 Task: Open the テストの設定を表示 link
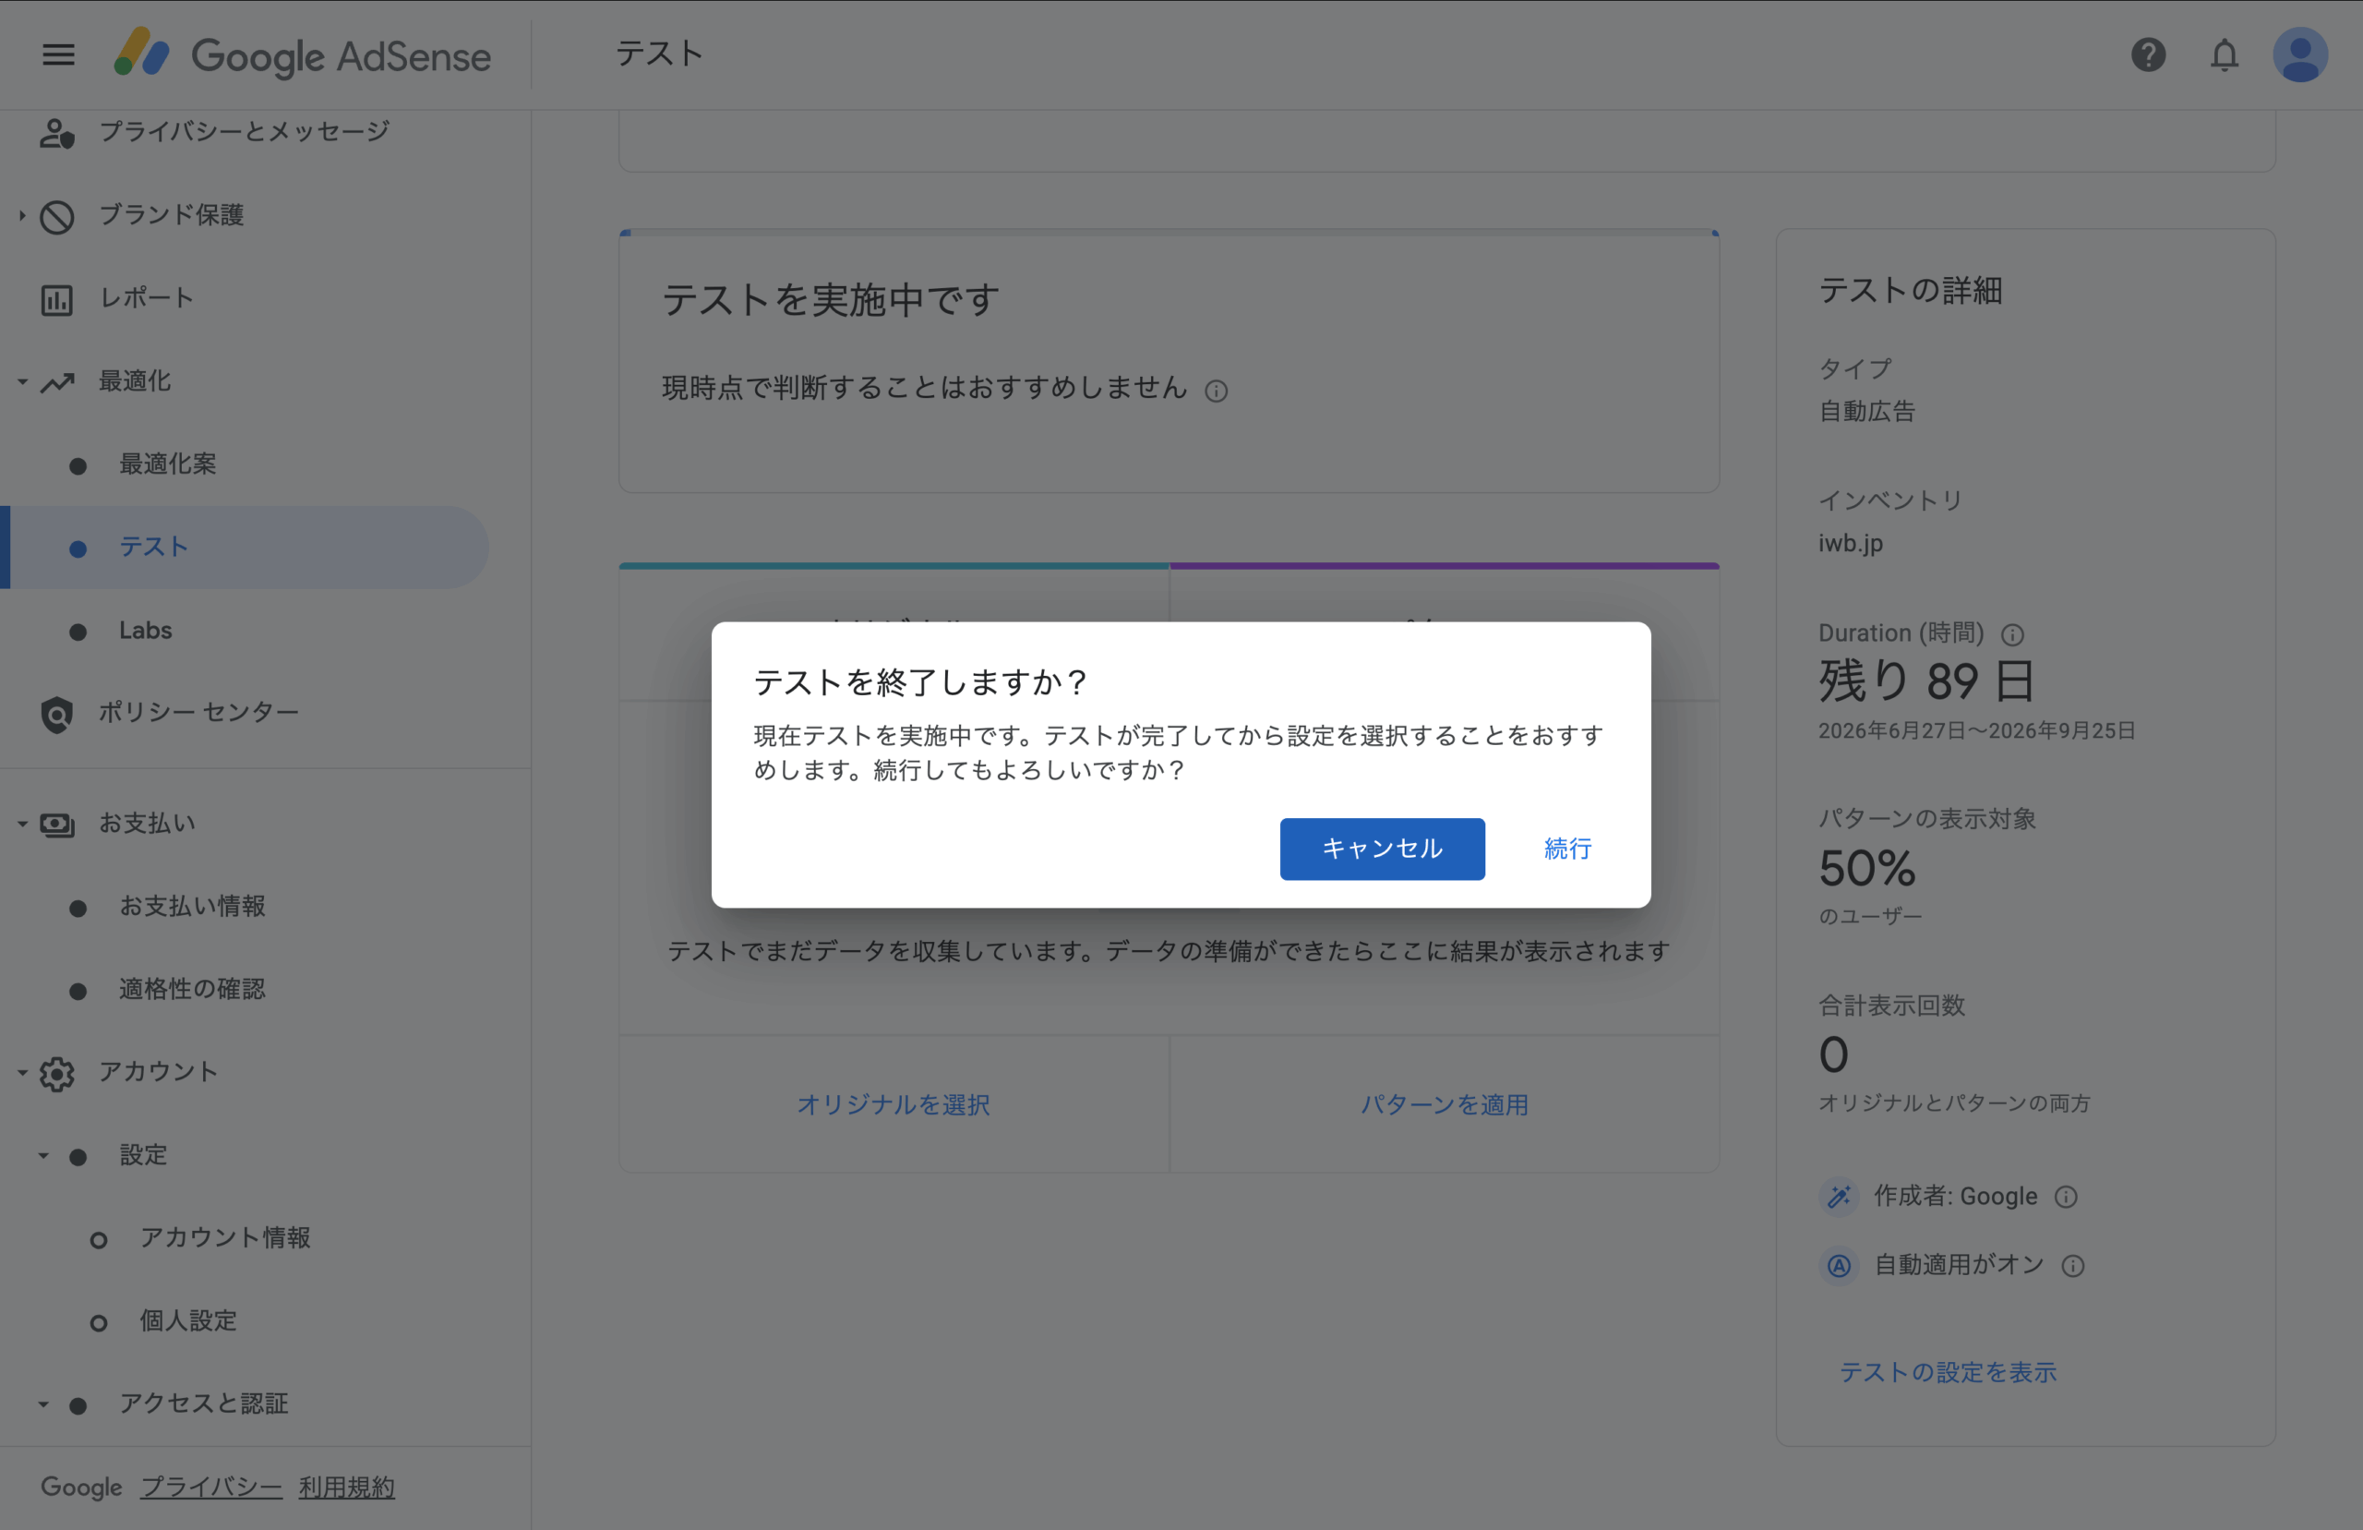click(1948, 1373)
